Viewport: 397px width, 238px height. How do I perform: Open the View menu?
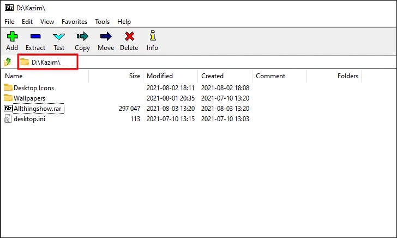pyautogui.click(x=47, y=22)
